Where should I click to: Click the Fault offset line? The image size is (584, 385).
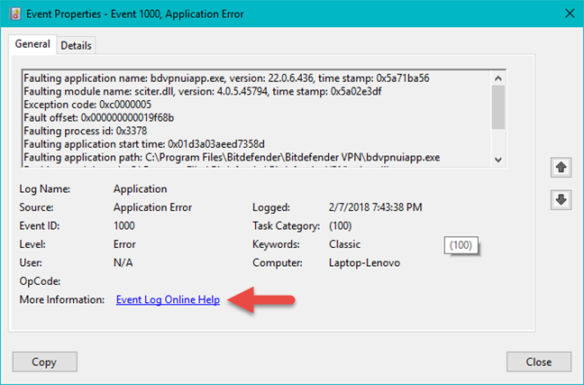coord(99,118)
